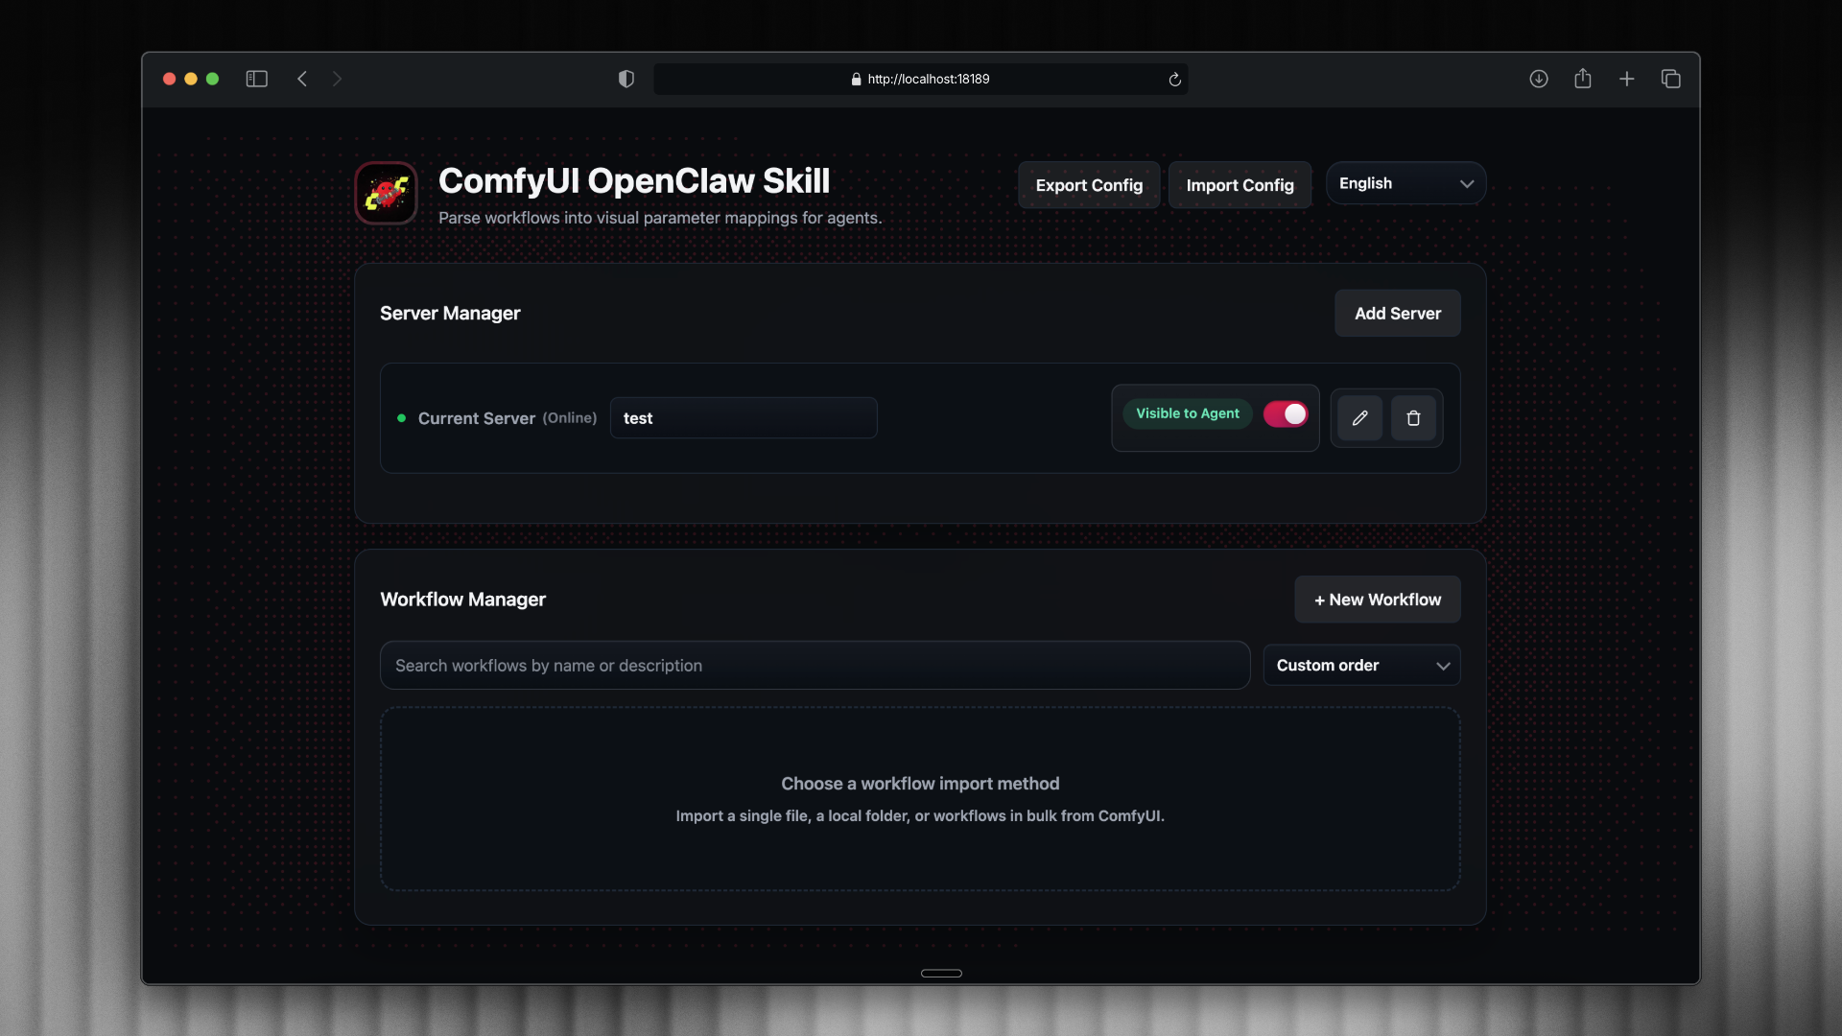Click the localhost:18189 address bar

coord(920,80)
